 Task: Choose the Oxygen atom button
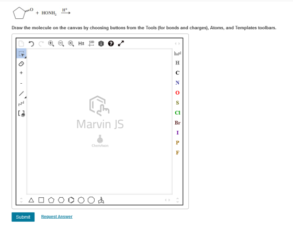click(x=177, y=93)
